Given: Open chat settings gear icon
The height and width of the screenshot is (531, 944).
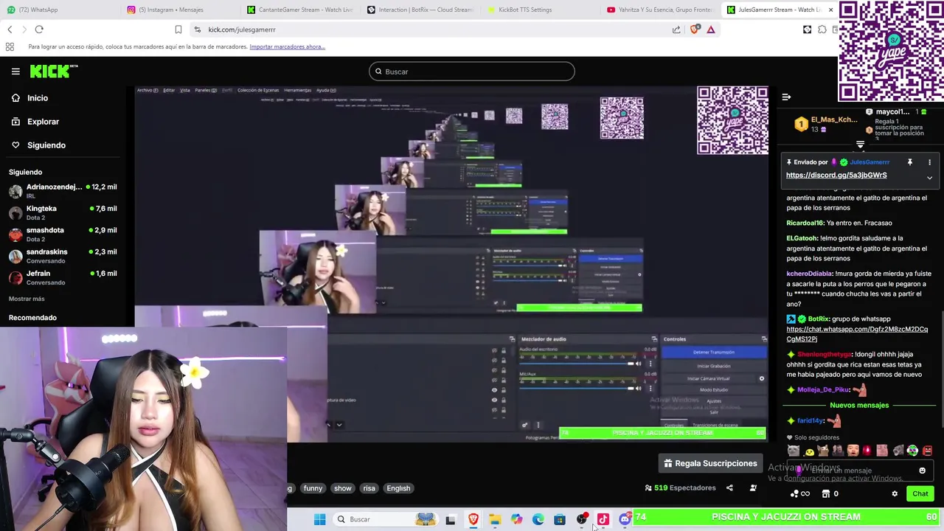Looking at the screenshot, I should pyautogui.click(x=895, y=494).
